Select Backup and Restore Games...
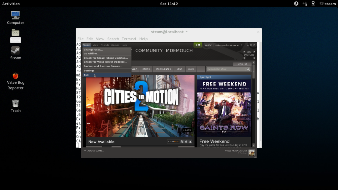 point(107,66)
